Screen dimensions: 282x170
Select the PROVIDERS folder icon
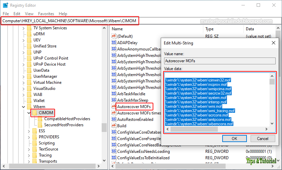34,137
